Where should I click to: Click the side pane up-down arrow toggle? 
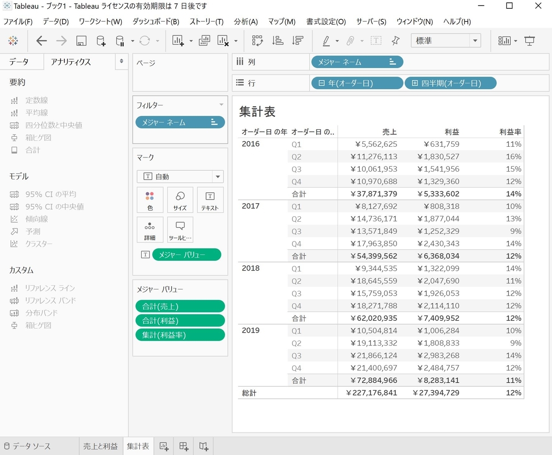[x=121, y=61]
